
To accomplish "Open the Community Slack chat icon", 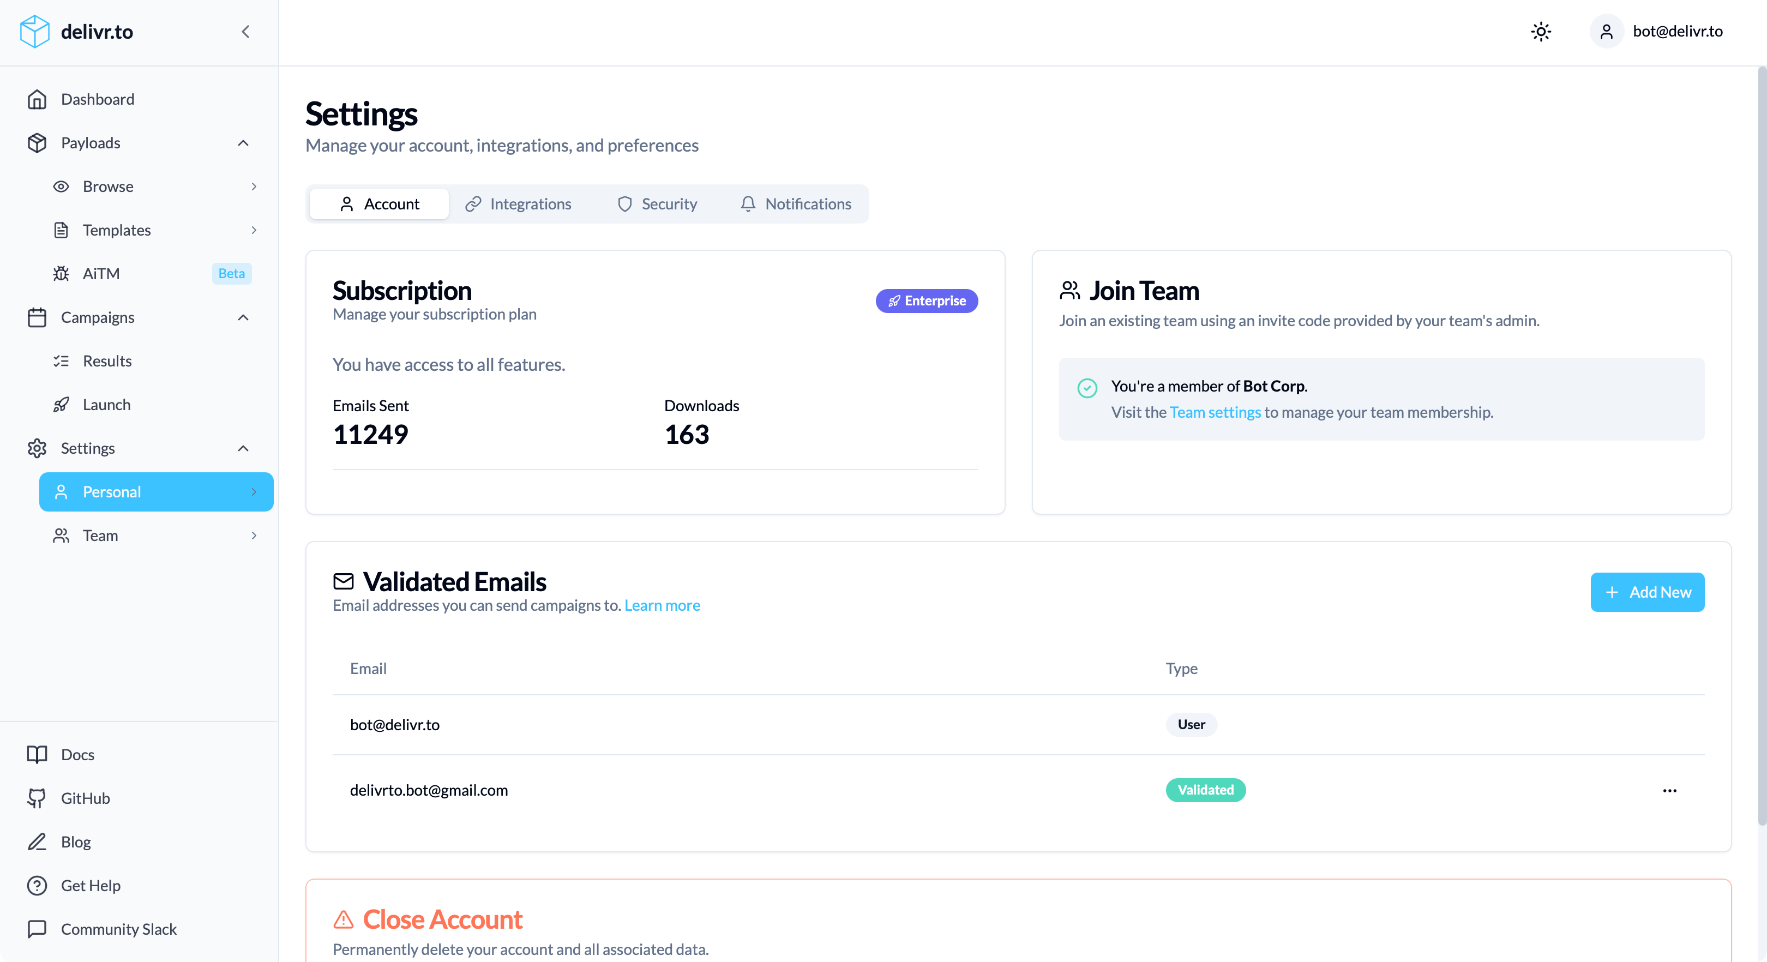I will [x=37, y=929].
